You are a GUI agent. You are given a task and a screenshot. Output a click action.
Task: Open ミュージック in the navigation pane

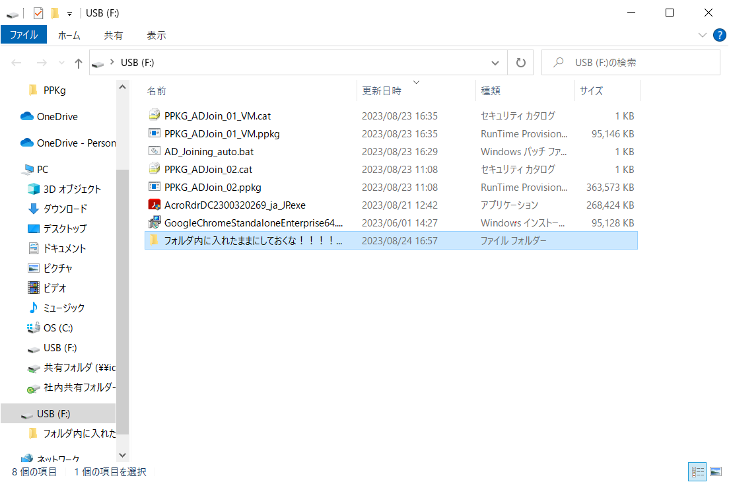point(63,308)
